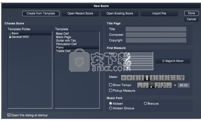
Task: Switch to Open Existing Score tab
Action: pyautogui.click(x=120, y=13)
